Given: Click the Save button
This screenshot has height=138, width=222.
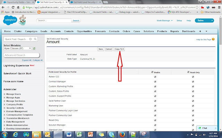Looking at the screenshot, I should [x=101, y=49].
